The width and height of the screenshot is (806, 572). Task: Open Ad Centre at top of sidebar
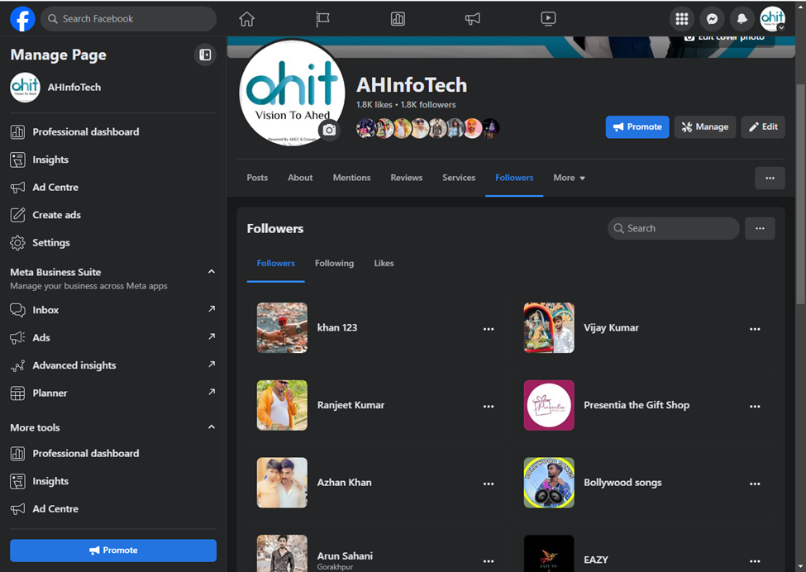pos(113,188)
